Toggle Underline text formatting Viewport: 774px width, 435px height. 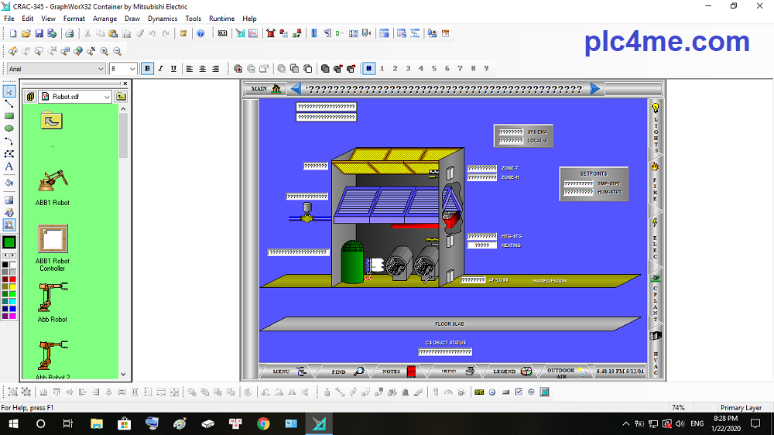tap(173, 69)
